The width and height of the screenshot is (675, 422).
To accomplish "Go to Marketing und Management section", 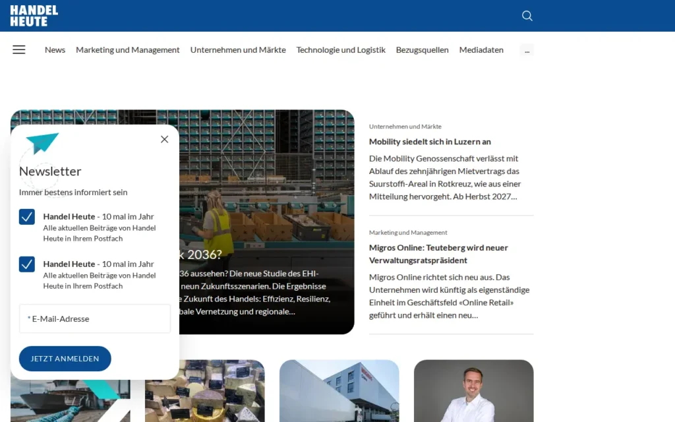I will 127,50.
